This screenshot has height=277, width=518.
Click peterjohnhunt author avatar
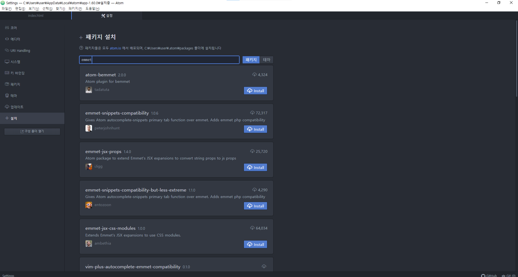(x=88, y=128)
